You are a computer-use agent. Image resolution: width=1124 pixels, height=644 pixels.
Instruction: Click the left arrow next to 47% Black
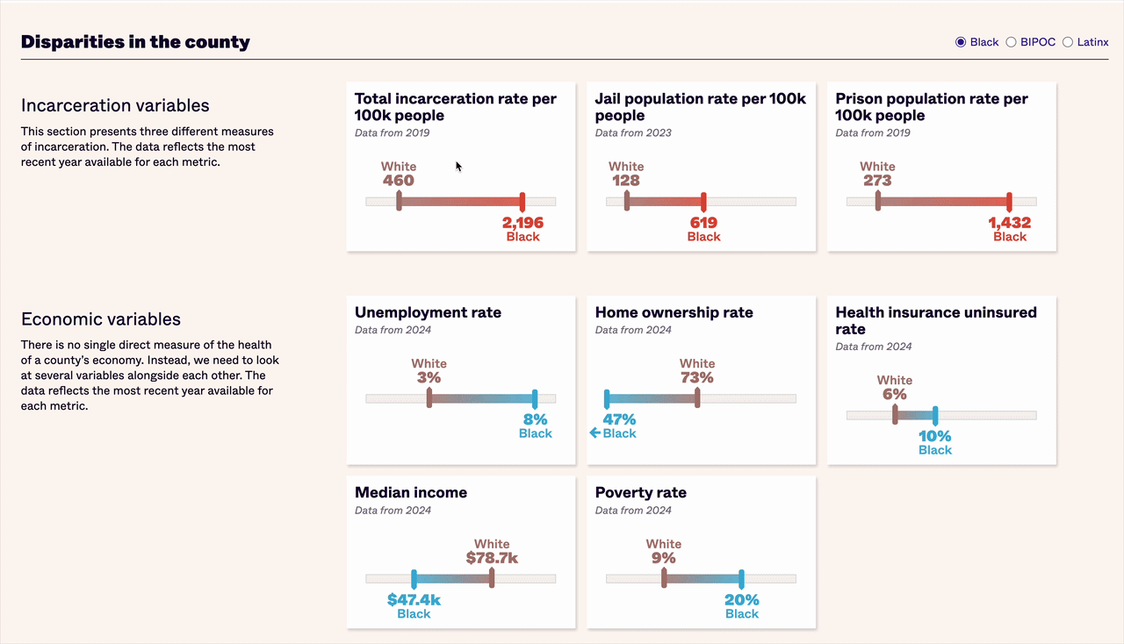tap(594, 432)
